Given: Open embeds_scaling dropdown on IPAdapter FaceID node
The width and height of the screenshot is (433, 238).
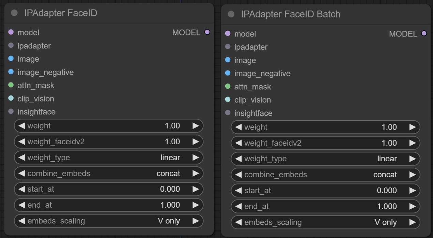Looking at the screenshot, I should tap(108, 221).
